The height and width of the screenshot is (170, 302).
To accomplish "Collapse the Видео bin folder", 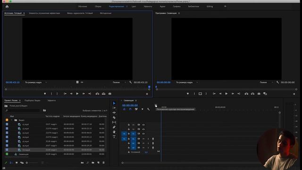I will coord(11,120).
